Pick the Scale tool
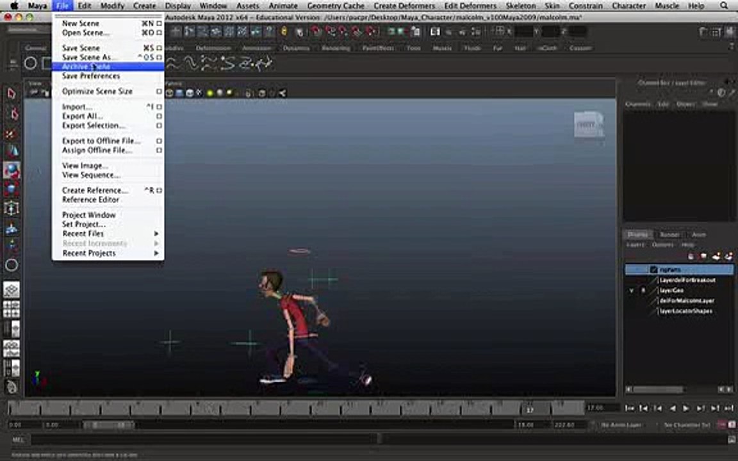Viewport: 738px width, 461px height. [x=12, y=189]
